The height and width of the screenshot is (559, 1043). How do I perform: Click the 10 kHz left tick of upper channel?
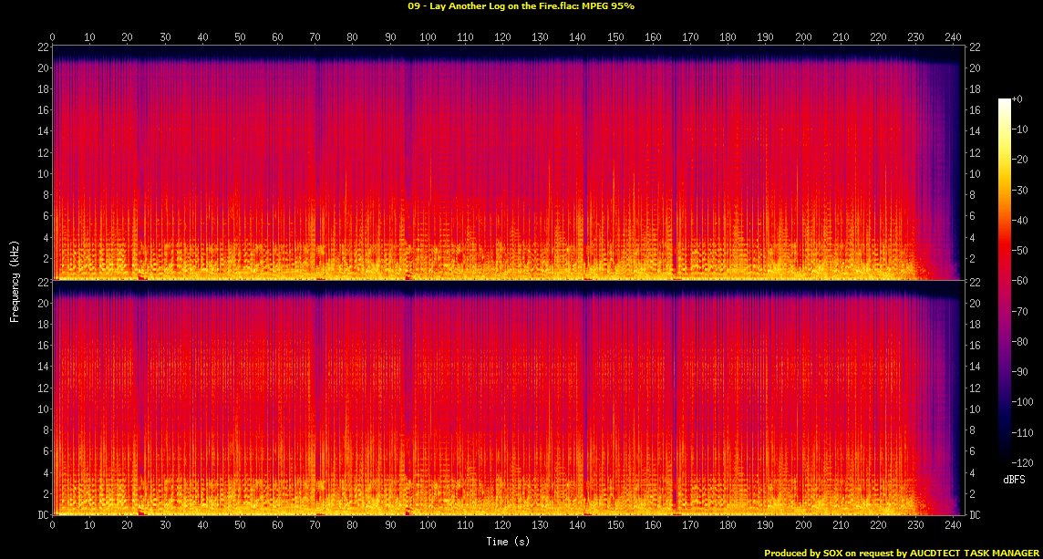point(42,173)
